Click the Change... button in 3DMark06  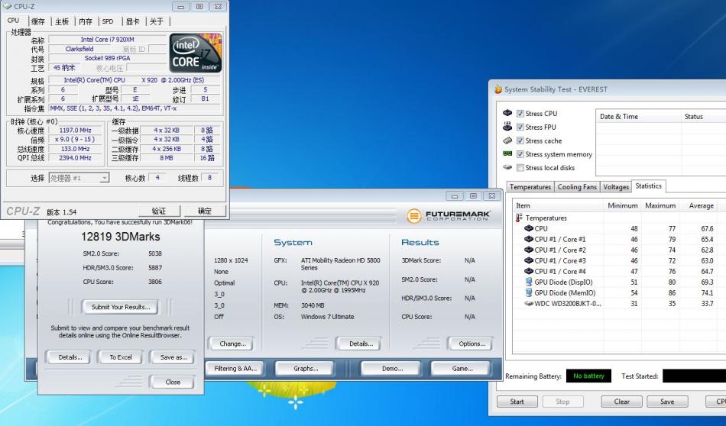pos(232,344)
